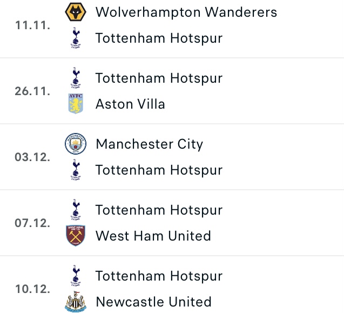Open the Aston Villa team name
344x313 pixels.
point(130,104)
